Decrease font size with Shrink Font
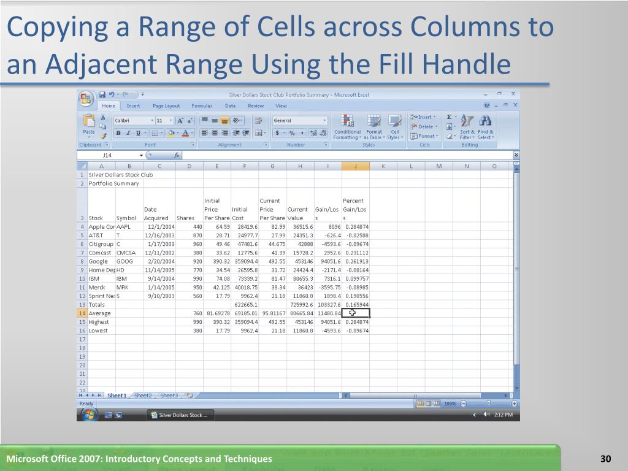 (190, 121)
